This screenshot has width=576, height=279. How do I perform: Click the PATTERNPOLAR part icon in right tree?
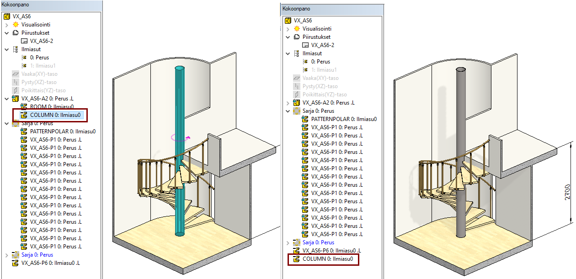(x=305, y=119)
